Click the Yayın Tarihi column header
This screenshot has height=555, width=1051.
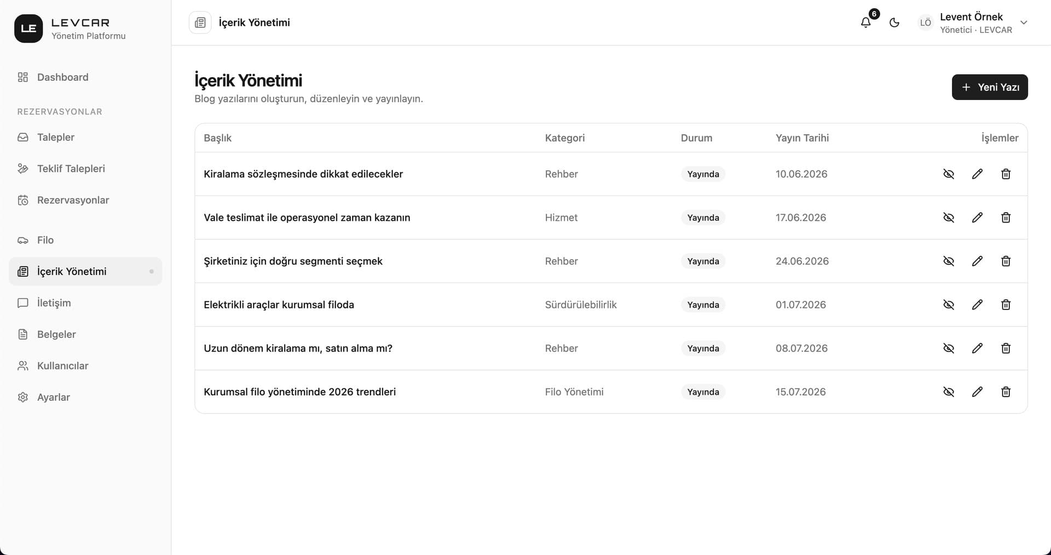click(802, 138)
